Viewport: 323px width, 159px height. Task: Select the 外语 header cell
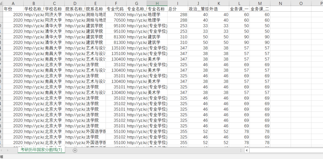(x=219, y=9)
